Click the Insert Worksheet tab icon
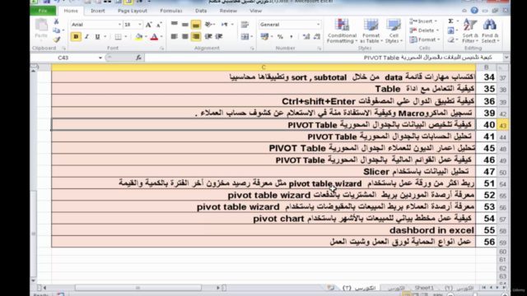This screenshot has height=296, width=527. pyautogui.click(x=331, y=288)
